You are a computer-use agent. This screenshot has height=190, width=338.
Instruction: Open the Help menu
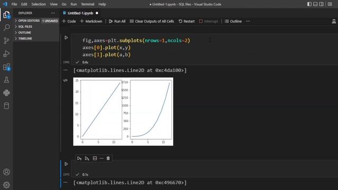pos(102,4)
